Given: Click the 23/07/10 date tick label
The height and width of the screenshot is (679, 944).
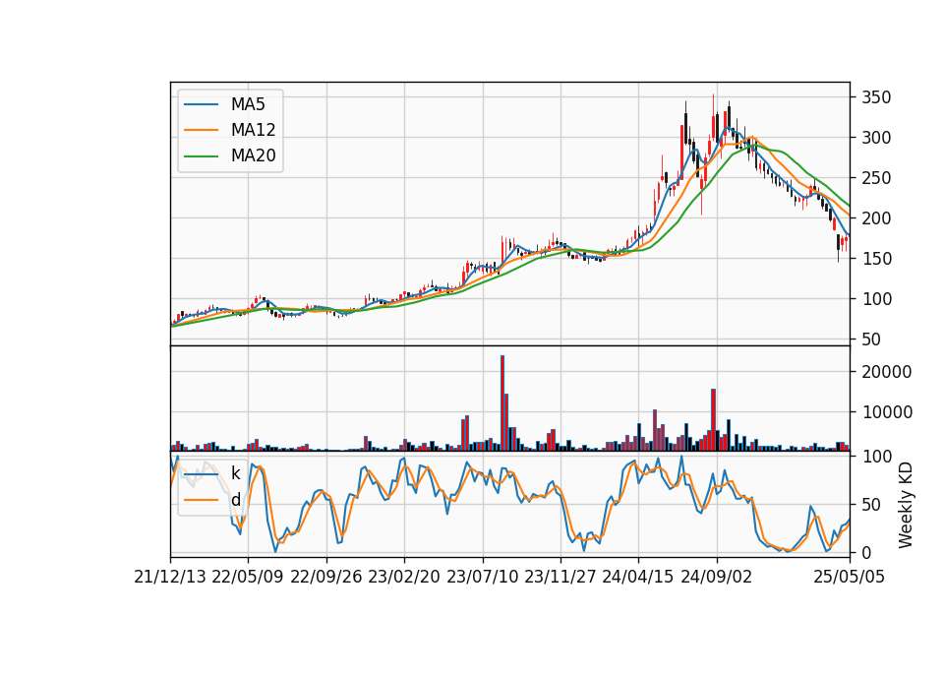Looking at the screenshot, I should [x=482, y=577].
